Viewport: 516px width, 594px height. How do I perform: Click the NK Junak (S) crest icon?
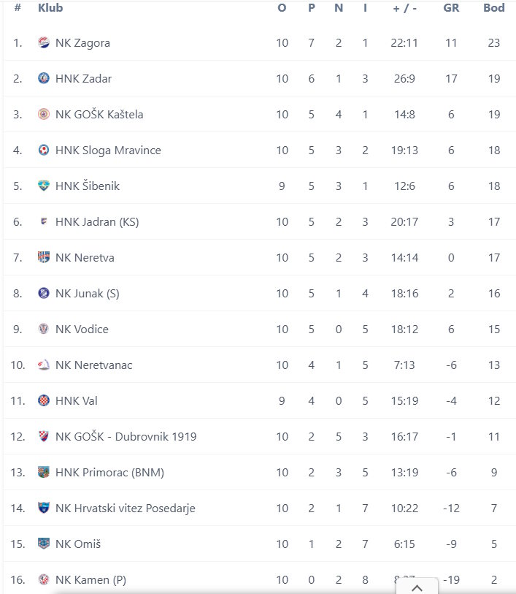coord(44,294)
